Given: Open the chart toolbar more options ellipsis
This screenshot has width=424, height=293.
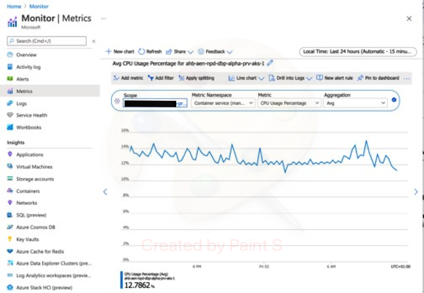Looking at the screenshot, I should (x=407, y=78).
